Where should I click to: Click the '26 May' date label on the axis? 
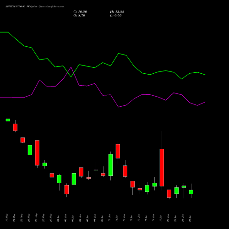tap(36, 218)
